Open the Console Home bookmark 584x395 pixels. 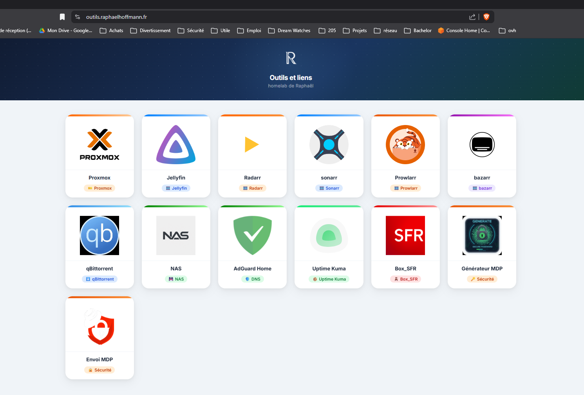point(464,31)
